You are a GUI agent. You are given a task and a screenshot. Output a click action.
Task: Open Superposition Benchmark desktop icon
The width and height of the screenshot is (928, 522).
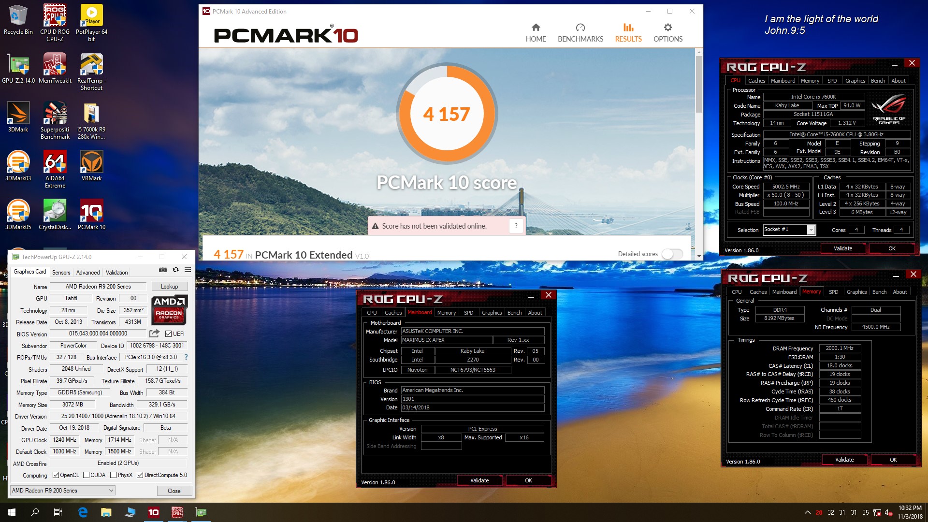tap(55, 121)
